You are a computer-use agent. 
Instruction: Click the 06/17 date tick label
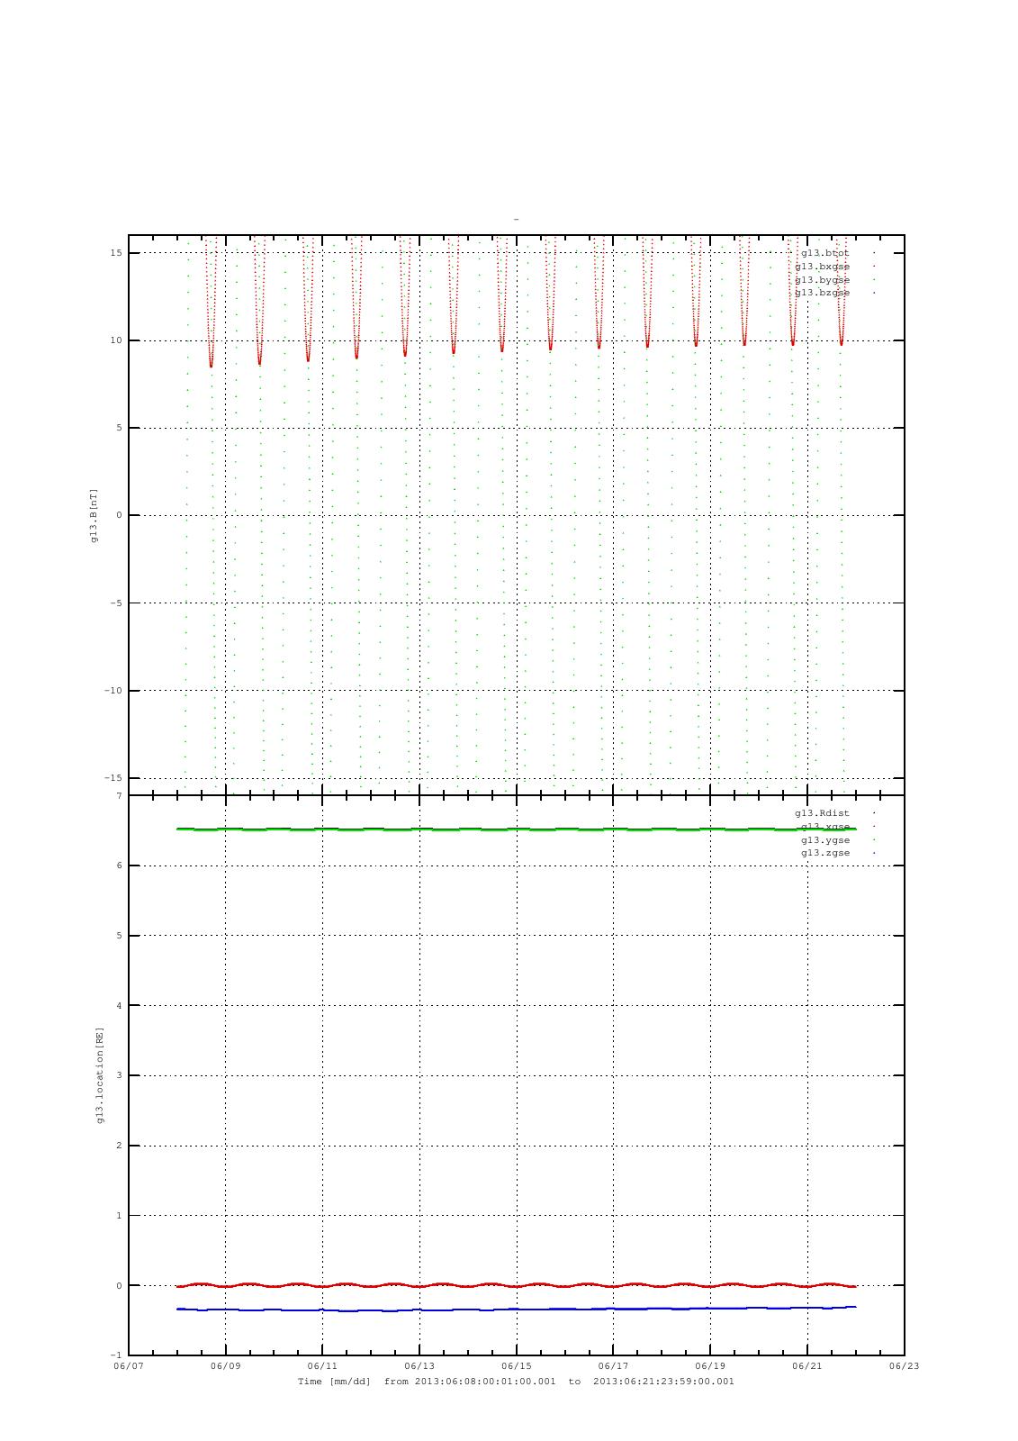pos(613,1366)
